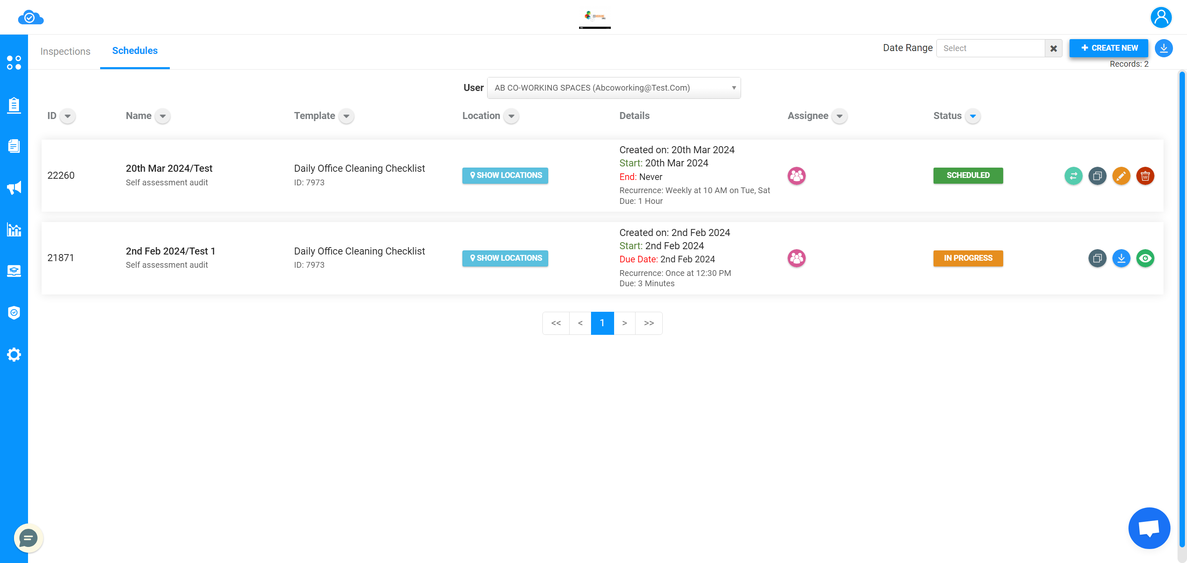Image resolution: width=1187 pixels, height=563 pixels.
Task: Open the Assignee column filter dropdown
Action: tap(839, 116)
